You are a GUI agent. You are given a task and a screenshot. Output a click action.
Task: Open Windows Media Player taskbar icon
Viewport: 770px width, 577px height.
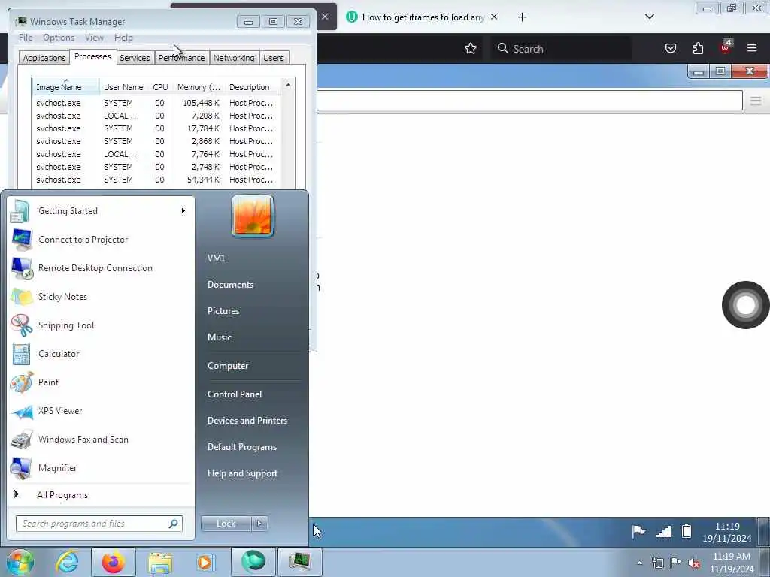pos(205,562)
